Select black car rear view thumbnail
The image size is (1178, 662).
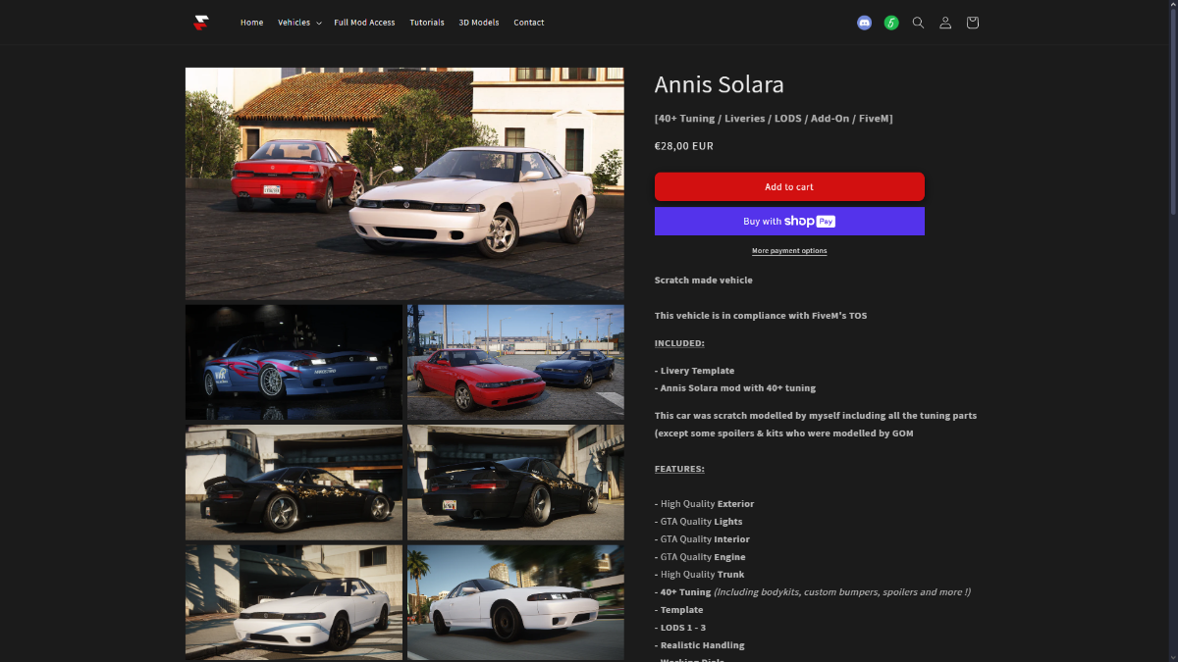(x=515, y=483)
